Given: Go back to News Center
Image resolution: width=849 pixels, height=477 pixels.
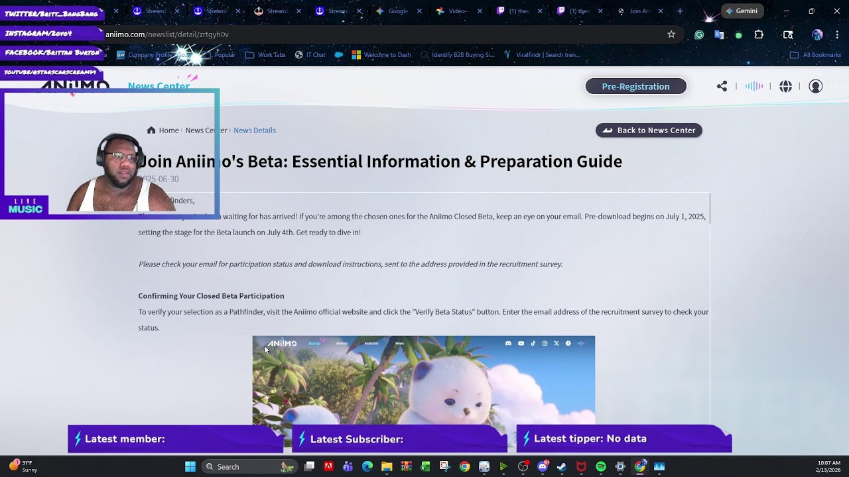Looking at the screenshot, I should (649, 130).
